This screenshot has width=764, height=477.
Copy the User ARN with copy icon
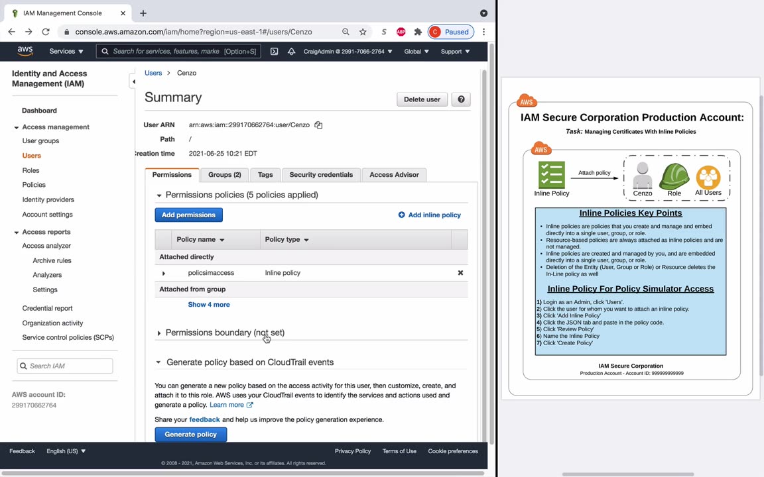[x=318, y=125]
